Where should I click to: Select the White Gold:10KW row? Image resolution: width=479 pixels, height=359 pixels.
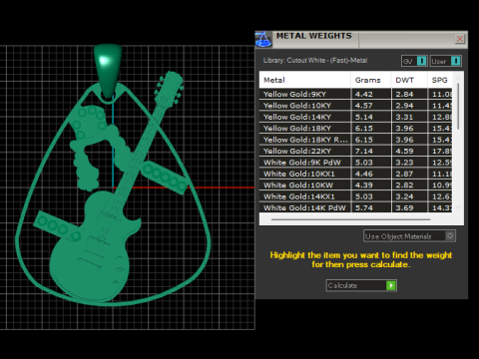pos(355,184)
